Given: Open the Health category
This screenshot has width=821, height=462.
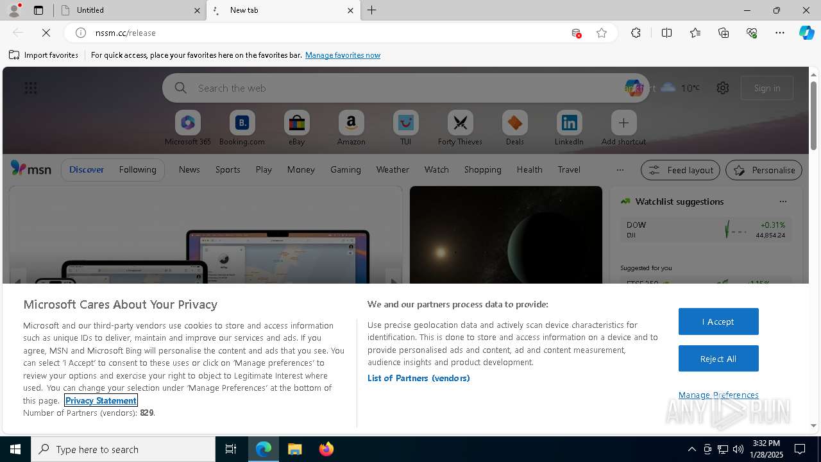Looking at the screenshot, I should click(529, 169).
